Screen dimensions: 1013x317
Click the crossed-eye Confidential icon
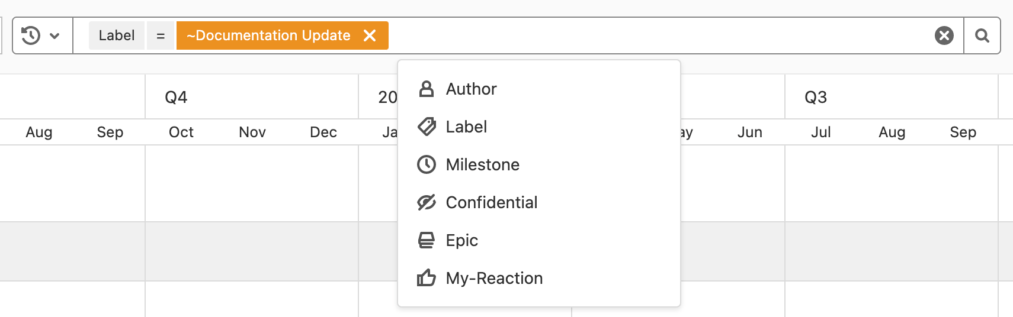coord(426,202)
